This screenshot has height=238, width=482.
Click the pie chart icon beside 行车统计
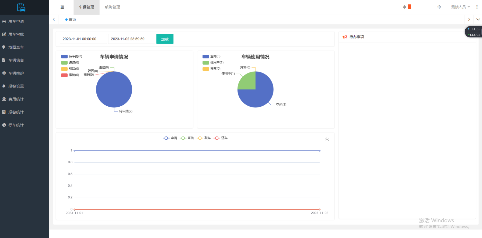[4, 125]
